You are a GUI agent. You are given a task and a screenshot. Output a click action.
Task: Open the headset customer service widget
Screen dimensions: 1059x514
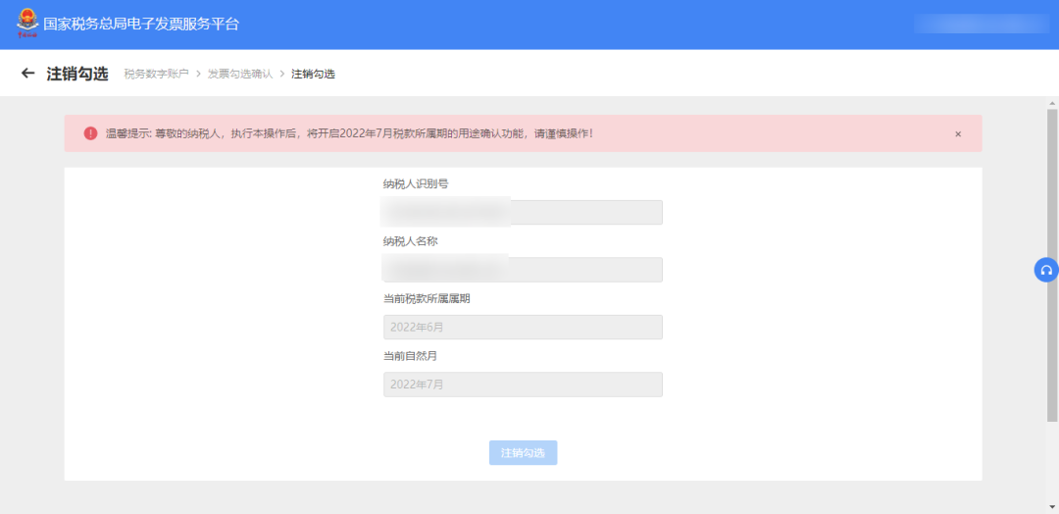point(1046,270)
